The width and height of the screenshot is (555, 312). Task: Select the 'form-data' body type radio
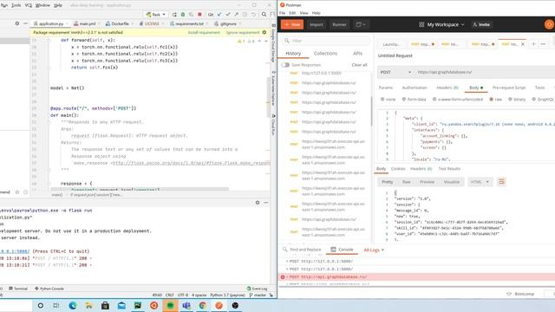coord(404,100)
